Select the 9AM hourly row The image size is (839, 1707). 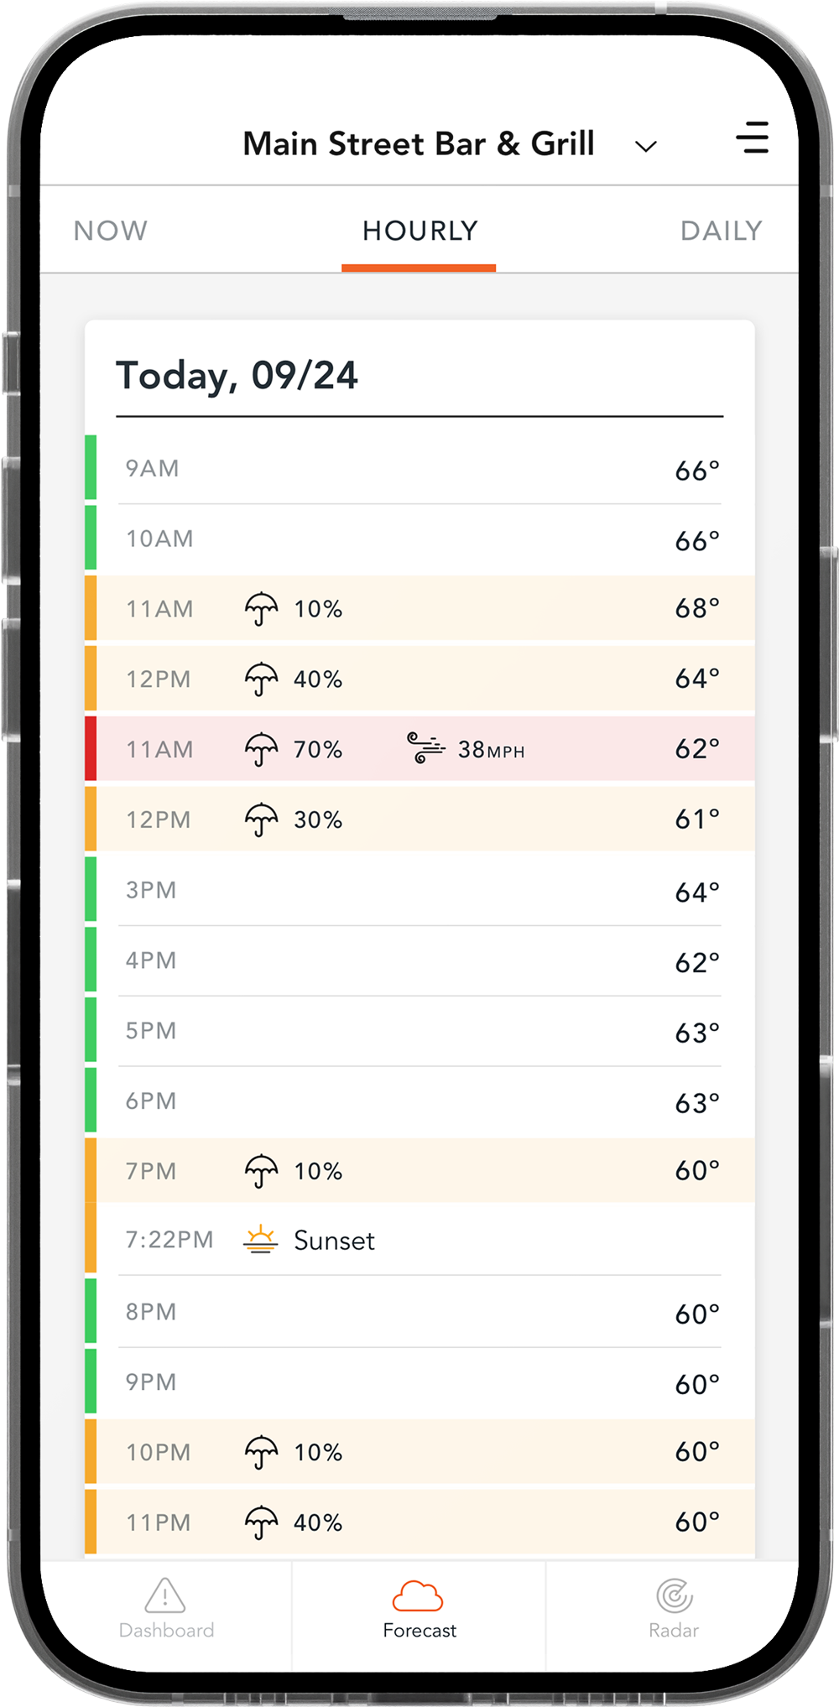click(419, 469)
